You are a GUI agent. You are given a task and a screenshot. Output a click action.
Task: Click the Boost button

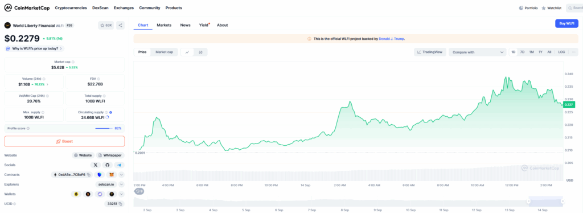(64, 141)
